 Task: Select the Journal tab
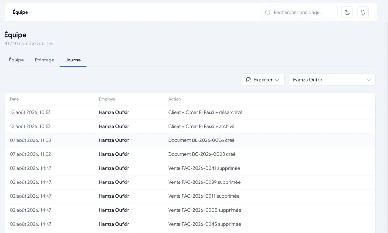pyautogui.click(x=73, y=60)
